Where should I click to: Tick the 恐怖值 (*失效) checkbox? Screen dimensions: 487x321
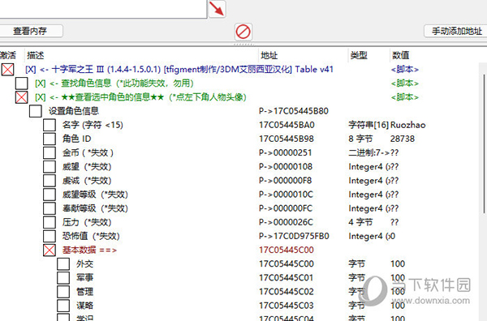[50, 236]
